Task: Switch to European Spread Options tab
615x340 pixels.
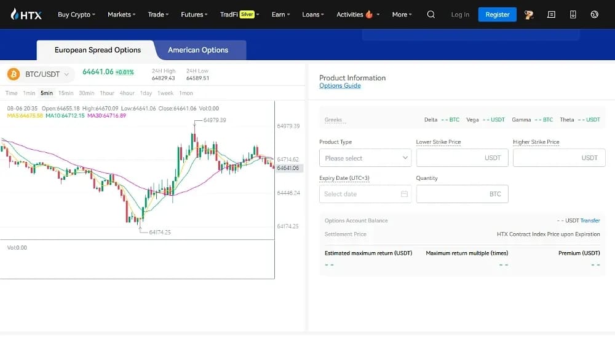Action: (98, 50)
